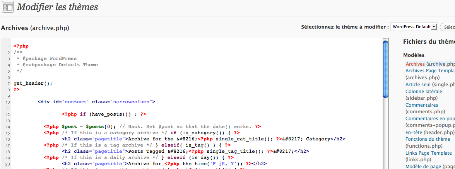Select Links Page Template (links.php)
The height and width of the screenshot is (169, 455).
[428, 153]
